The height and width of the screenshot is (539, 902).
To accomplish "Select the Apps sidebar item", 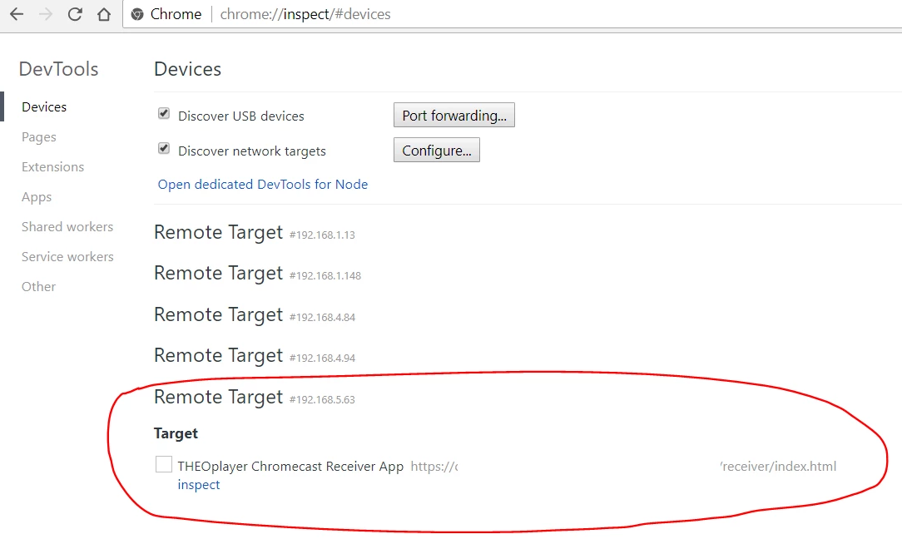I will (x=37, y=196).
